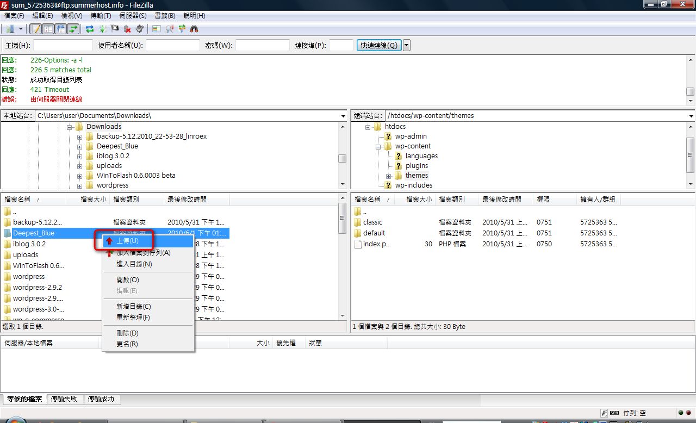Sort remote list by 擁有人/群組 column header
Image resolution: width=696 pixels, height=423 pixels.
(598, 200)
